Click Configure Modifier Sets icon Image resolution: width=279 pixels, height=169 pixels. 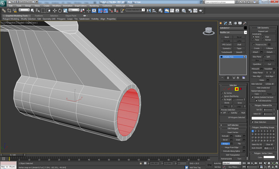point(244,78)
